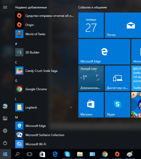Screen dimensions: 141x159
Task: Open the Skype tile
Action: click(x=118, y=105)
